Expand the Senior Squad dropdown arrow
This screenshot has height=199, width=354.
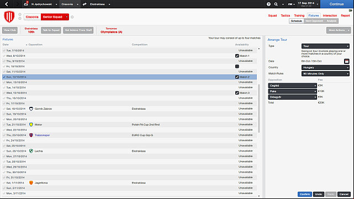click(x=67, y=17)
